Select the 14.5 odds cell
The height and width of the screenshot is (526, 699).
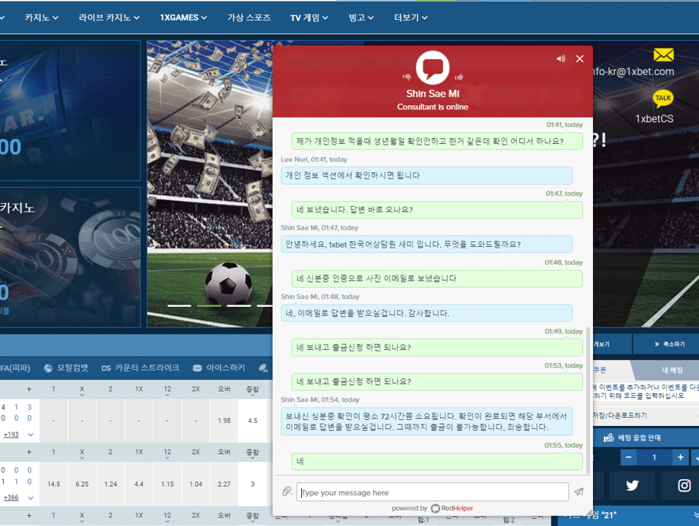click(53, 484)
